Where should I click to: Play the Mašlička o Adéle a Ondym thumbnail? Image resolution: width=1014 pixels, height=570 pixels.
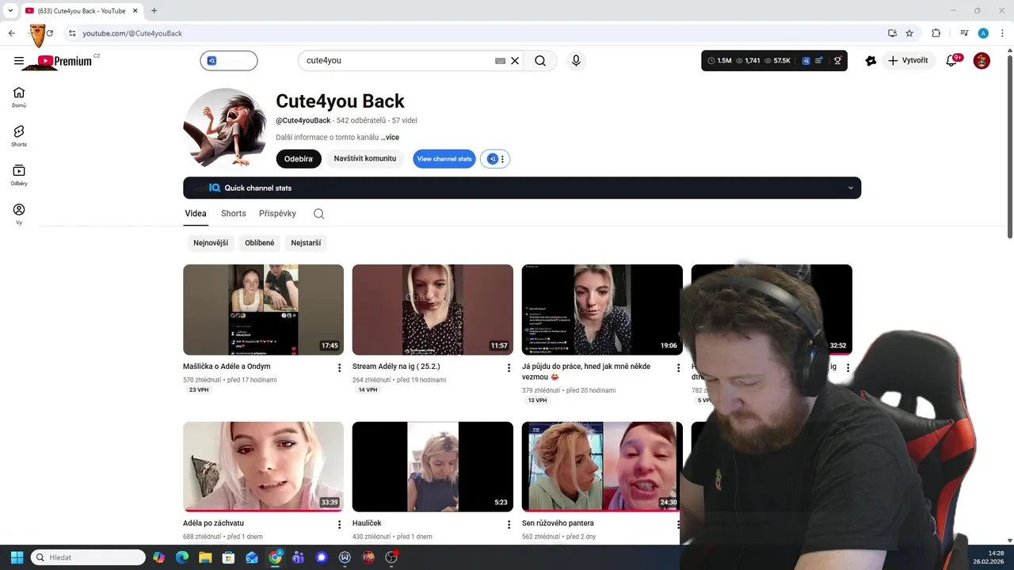(263, 310)
